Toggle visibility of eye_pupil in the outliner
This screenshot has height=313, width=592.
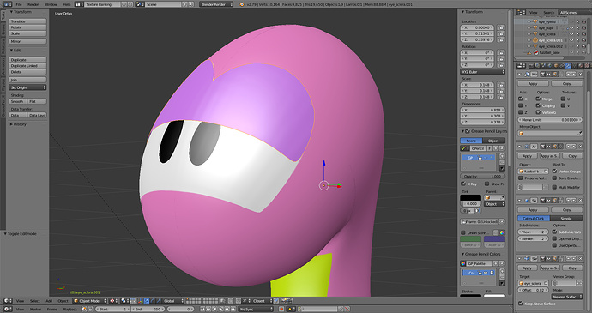click(571, 28)
